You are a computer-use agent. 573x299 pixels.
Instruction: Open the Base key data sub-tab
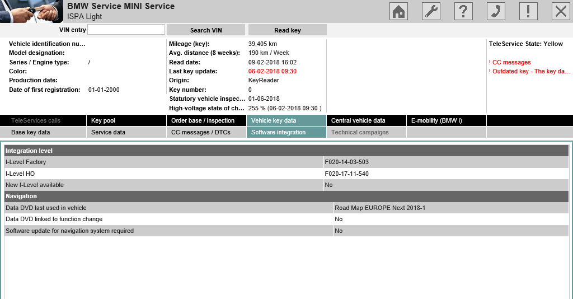tap(43, 132)
